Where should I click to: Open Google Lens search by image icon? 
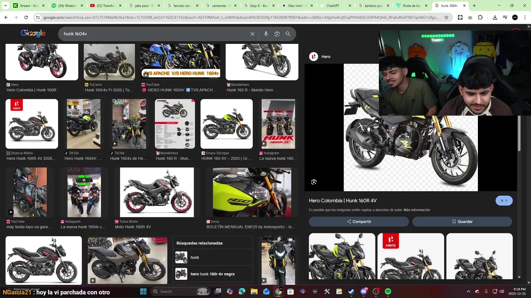[x=277, y=34]
